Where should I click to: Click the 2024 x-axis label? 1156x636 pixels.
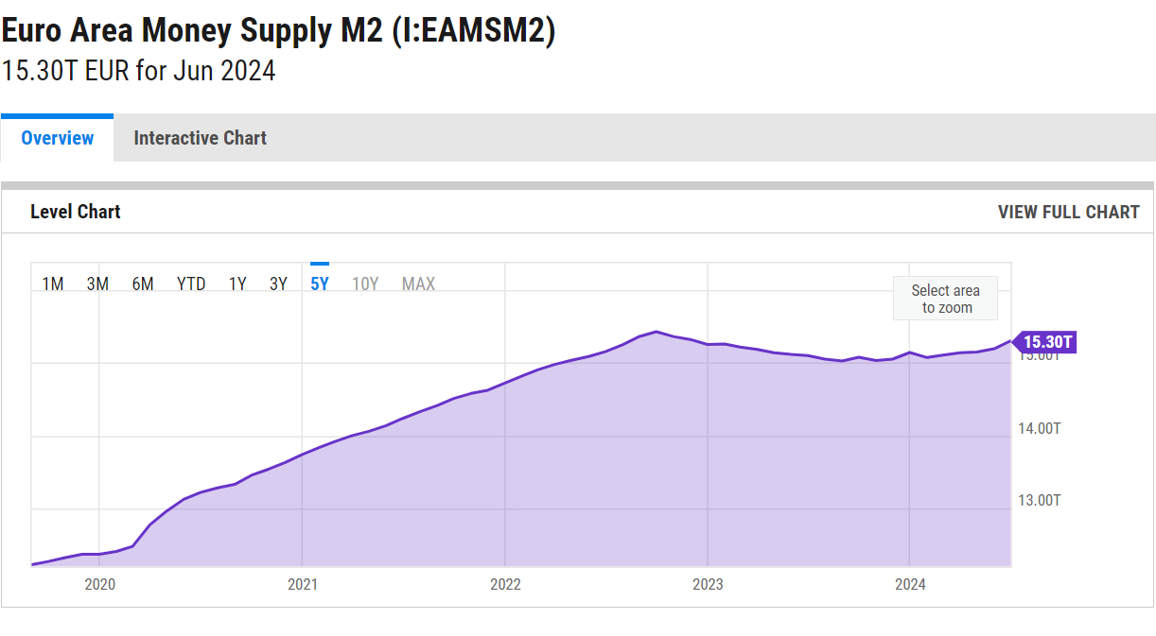point(910,585)
